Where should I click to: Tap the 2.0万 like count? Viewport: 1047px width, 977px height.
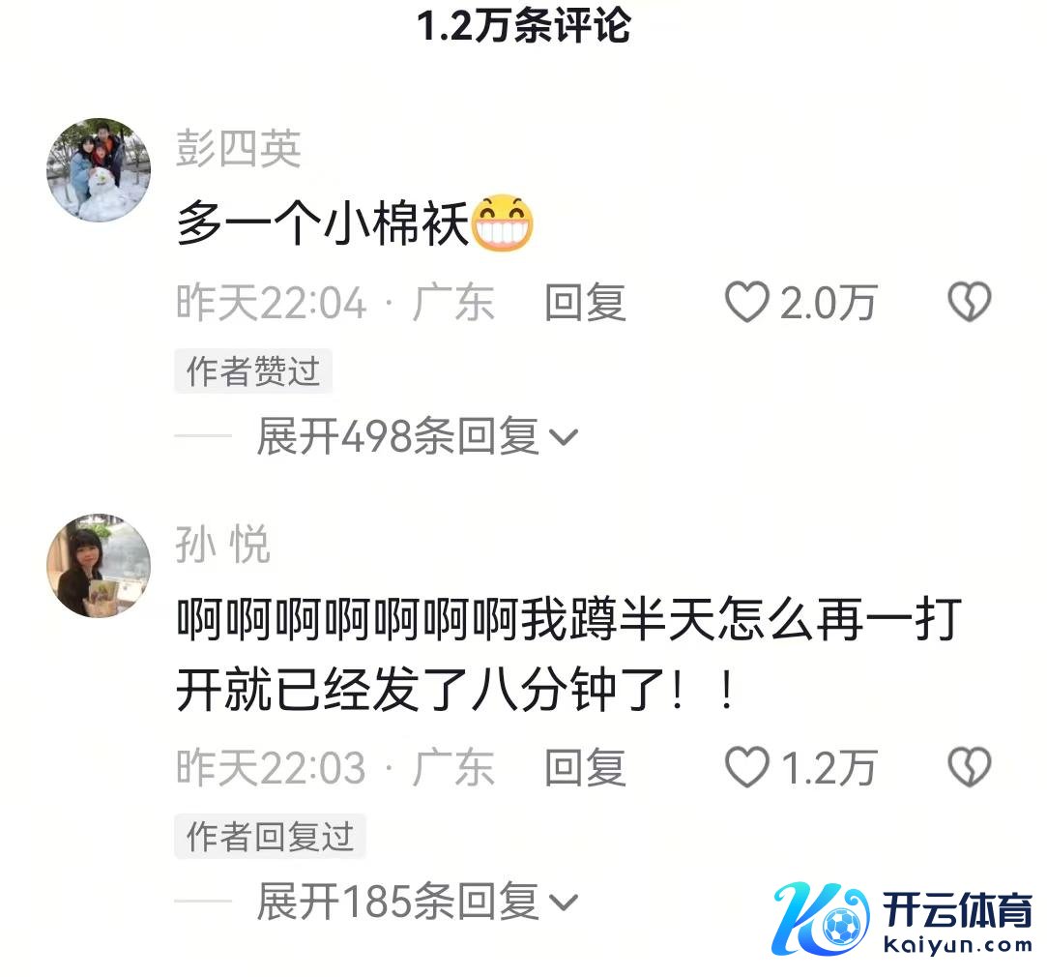point(828,303)
